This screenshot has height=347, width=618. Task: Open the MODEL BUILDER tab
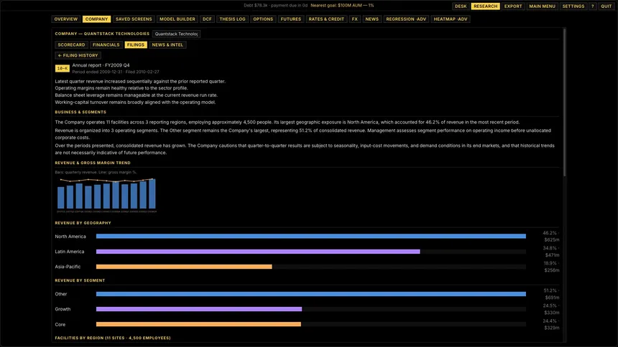177,19
